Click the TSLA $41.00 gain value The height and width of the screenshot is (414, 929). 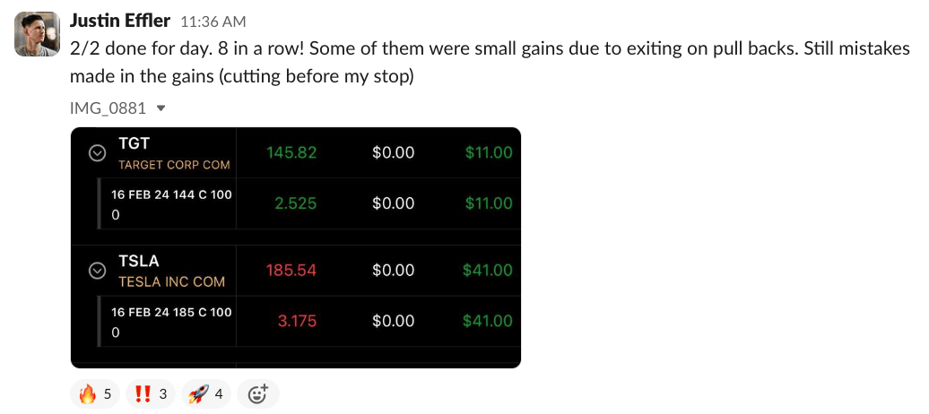(x=488, y=270)
